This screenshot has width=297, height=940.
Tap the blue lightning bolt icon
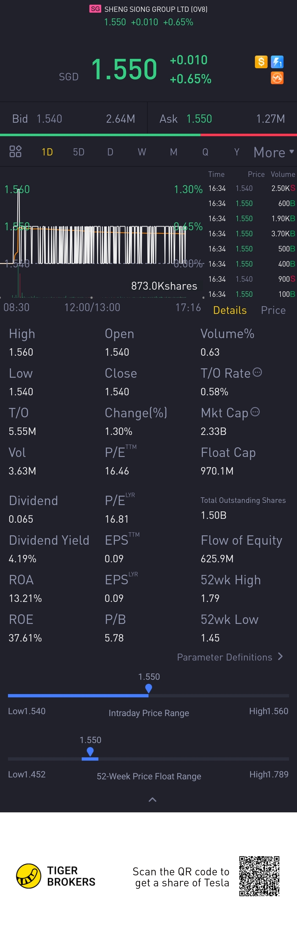(277, 62)
